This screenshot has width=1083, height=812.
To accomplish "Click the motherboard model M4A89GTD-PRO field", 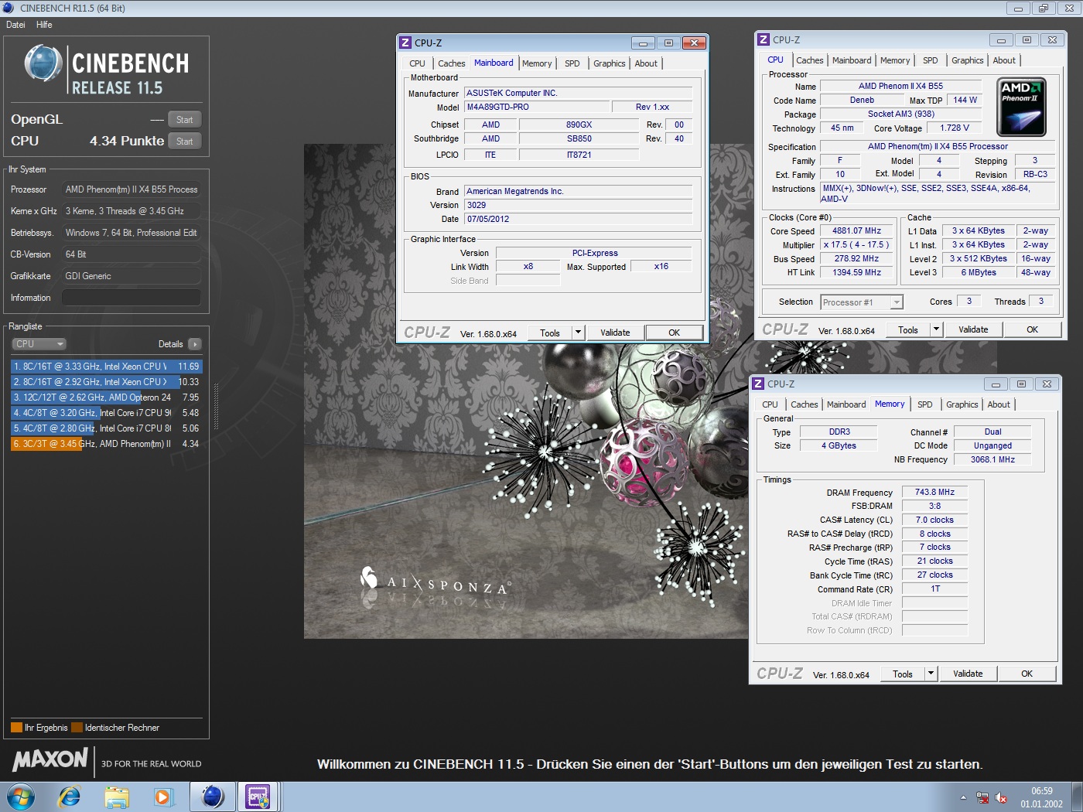I will pyautogui.click(x=535, y=107).
